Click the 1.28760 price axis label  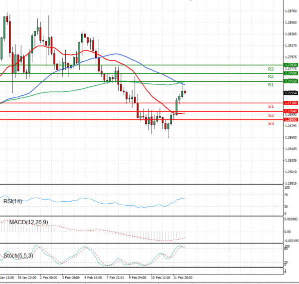[x=291, y=11]
